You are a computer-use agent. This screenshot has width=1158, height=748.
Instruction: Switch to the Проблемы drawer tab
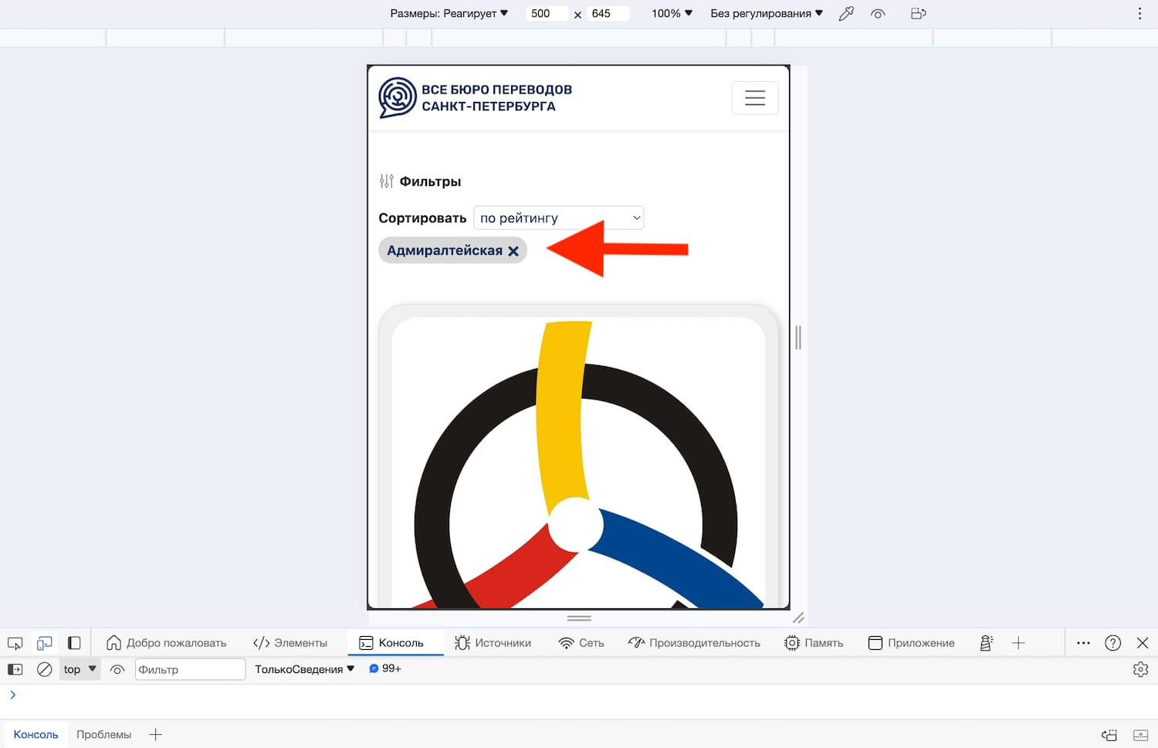click(104, 735)
